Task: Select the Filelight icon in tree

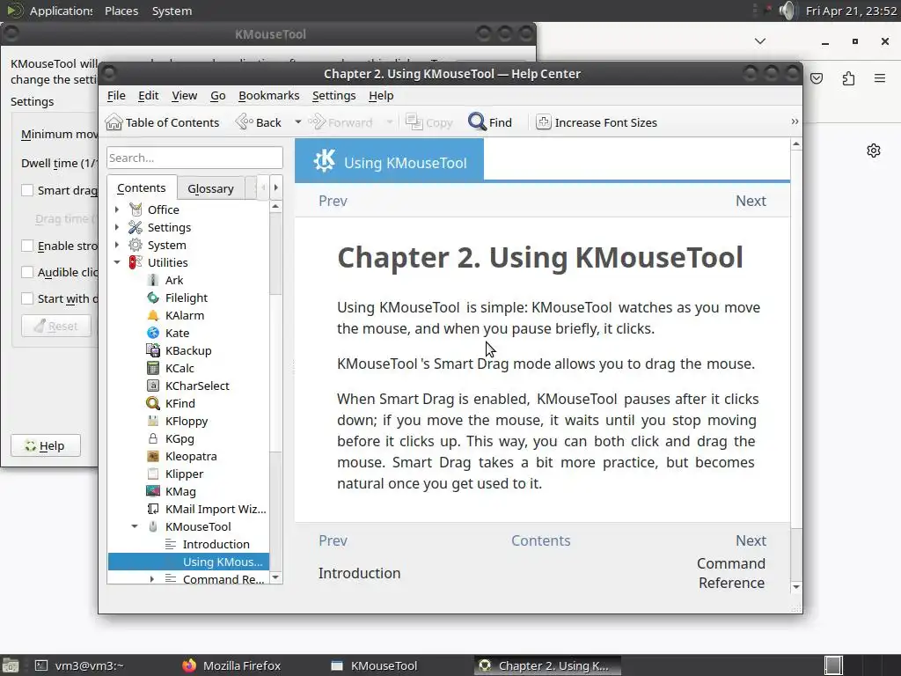Action: (x=153, y=298)
